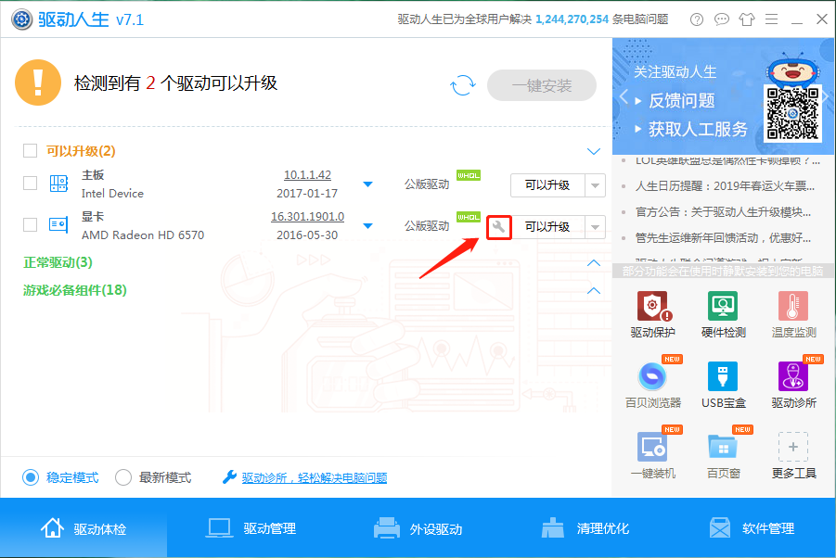Open 驱动诊所 tool icon
Image resolution: width=836 pixels, height=558 pixels.
(x=793, y=376)
